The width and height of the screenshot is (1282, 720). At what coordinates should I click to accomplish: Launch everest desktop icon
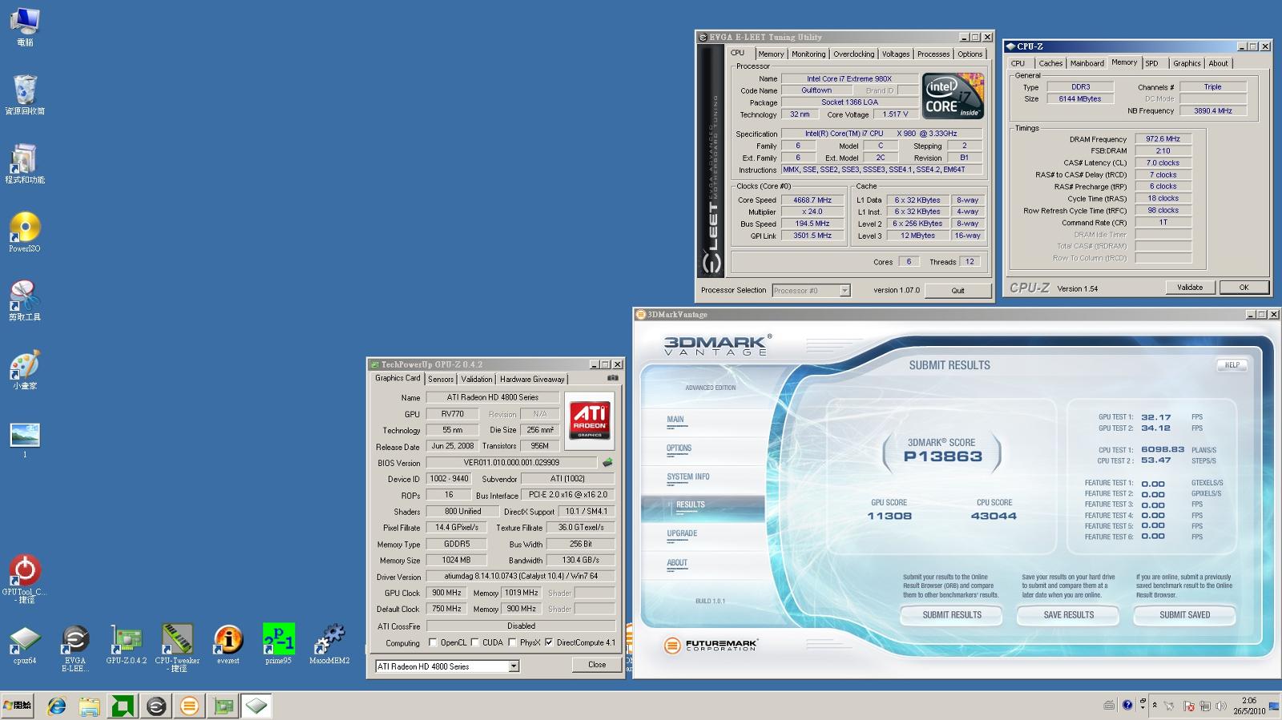pos(228,644)
